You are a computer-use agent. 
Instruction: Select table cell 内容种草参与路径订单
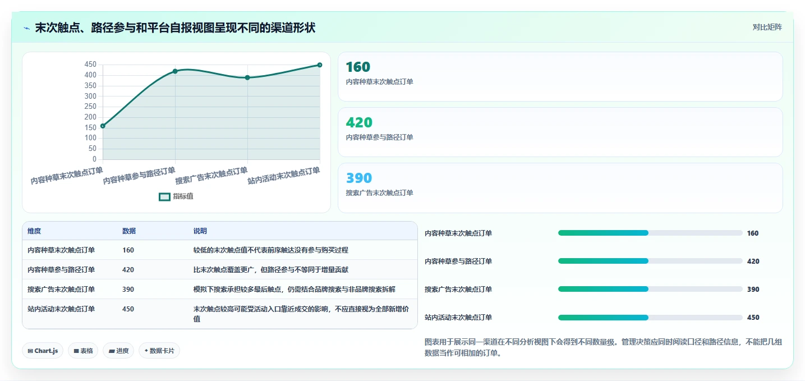[61, 270]
